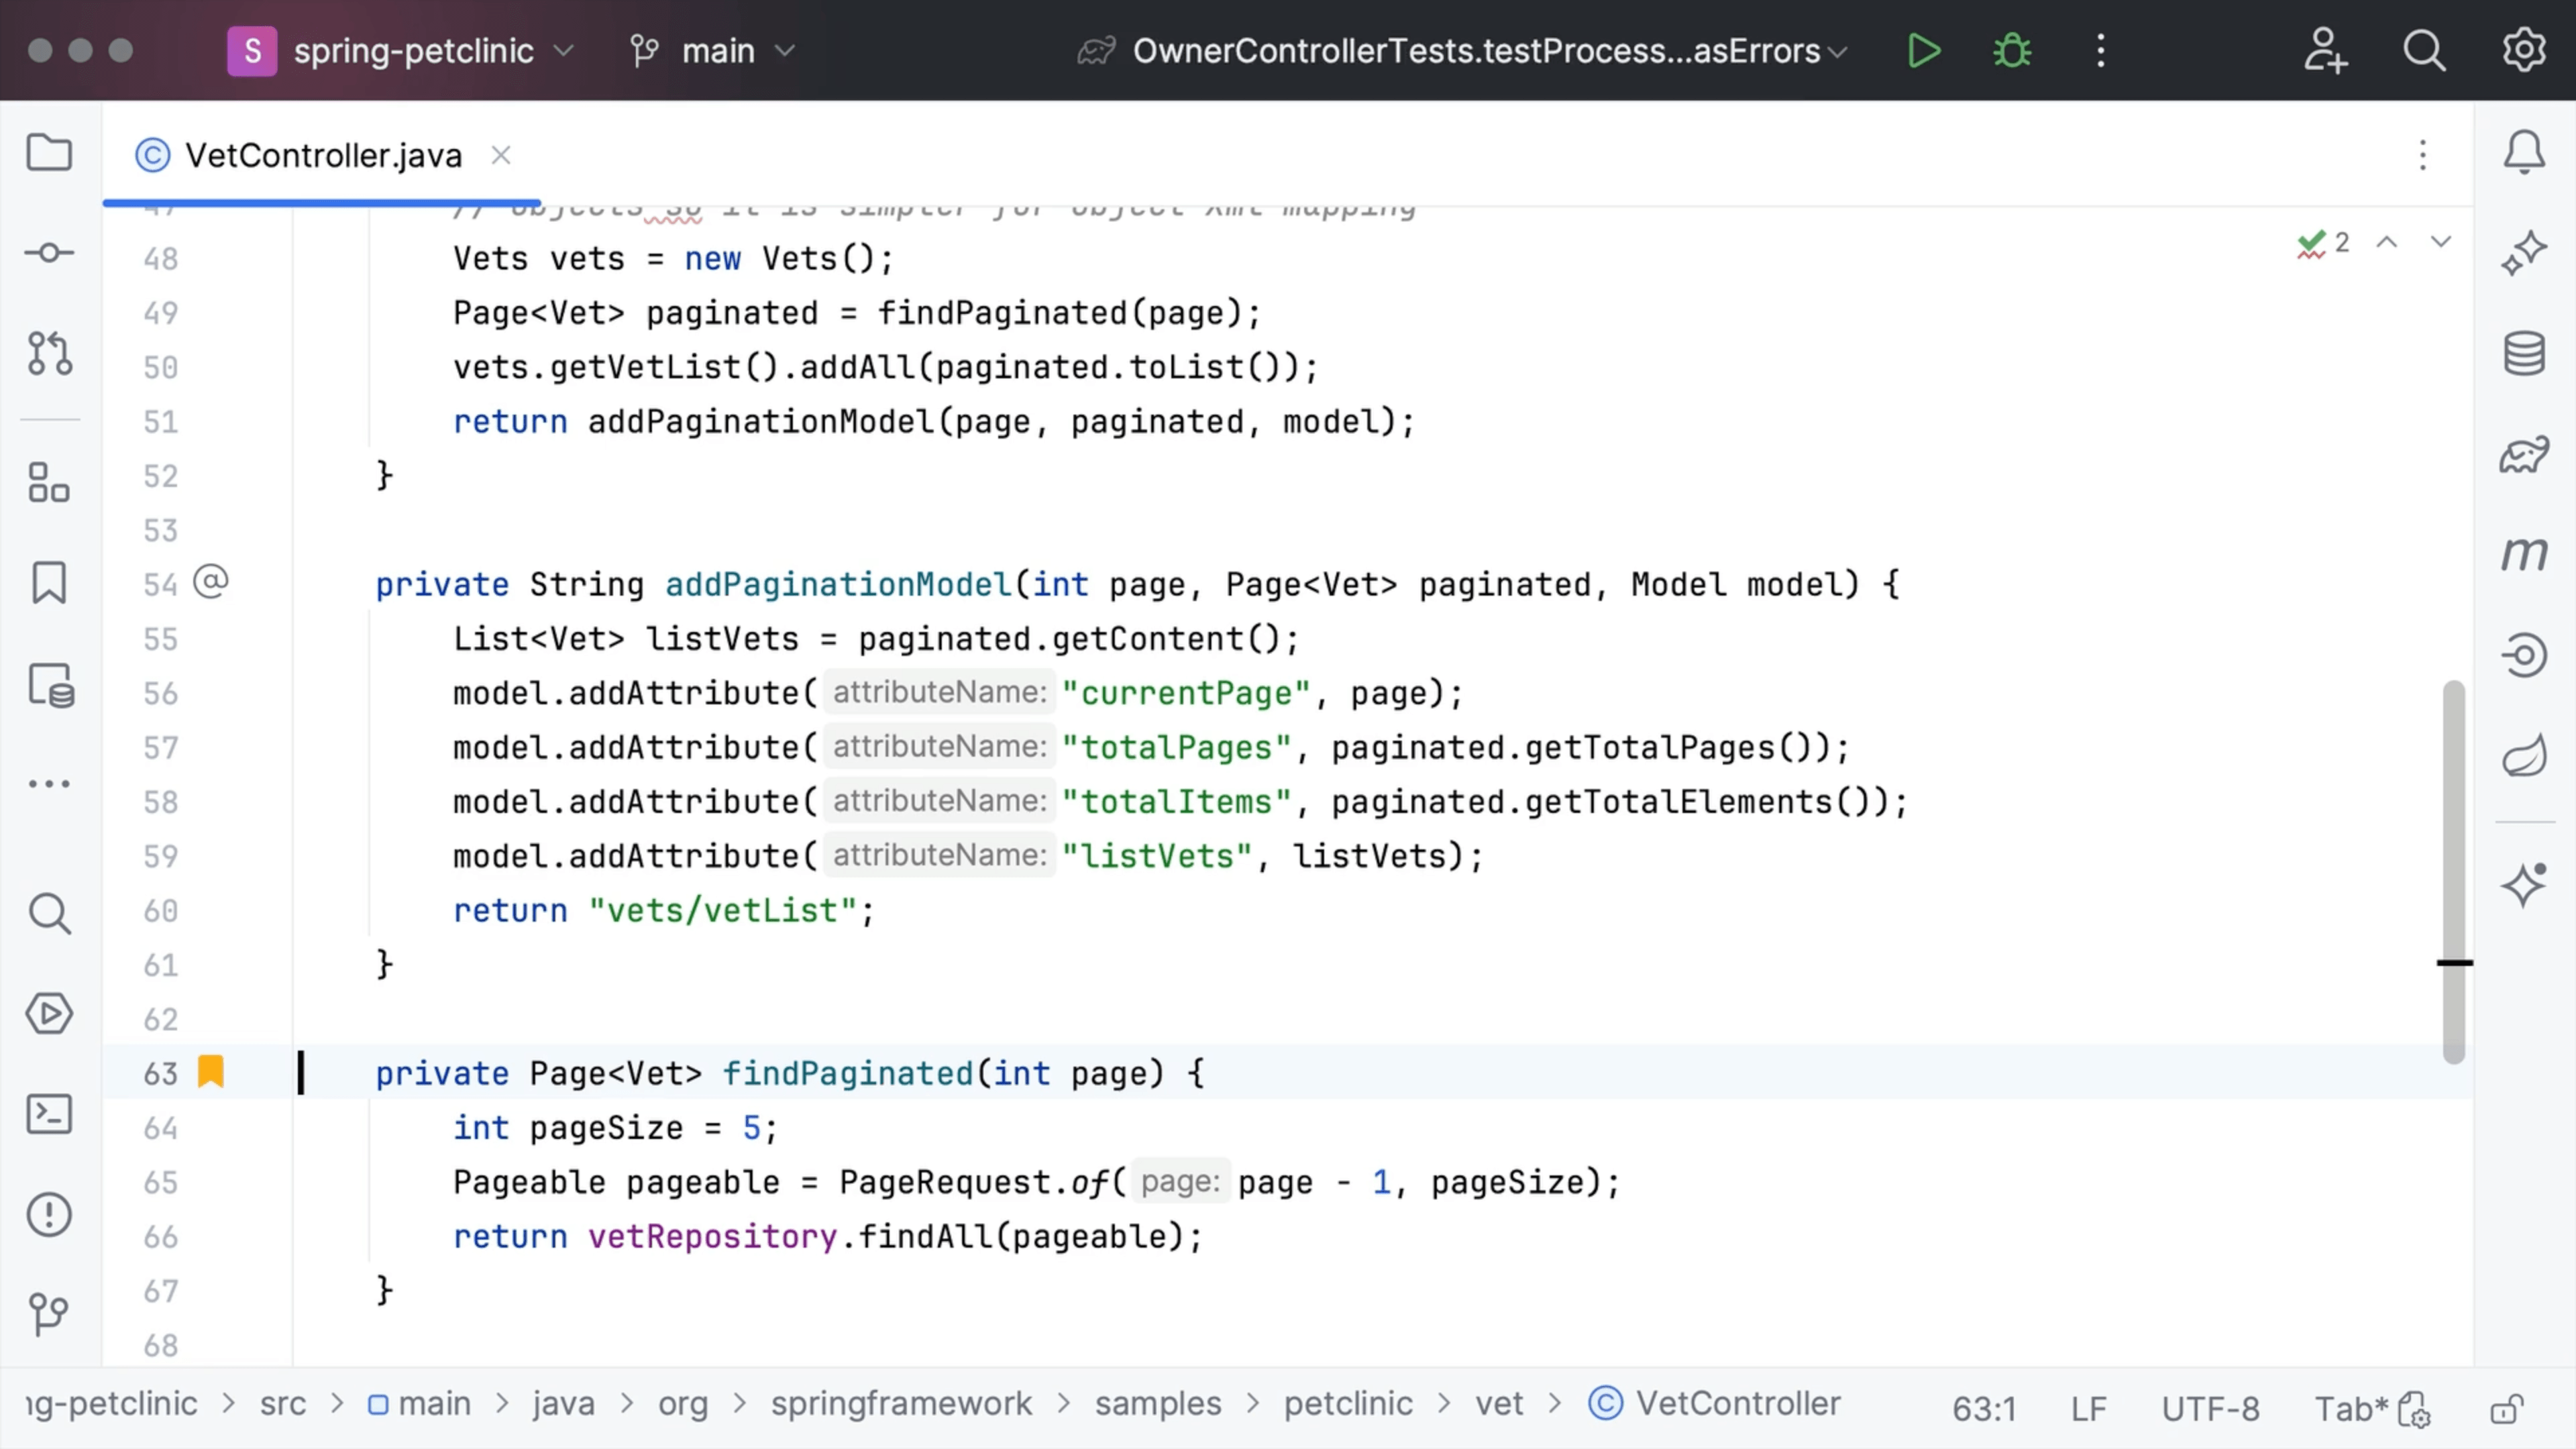Click the related-items gutter icon on line 54
2576x1449 pixels.
tap(211, 582)
